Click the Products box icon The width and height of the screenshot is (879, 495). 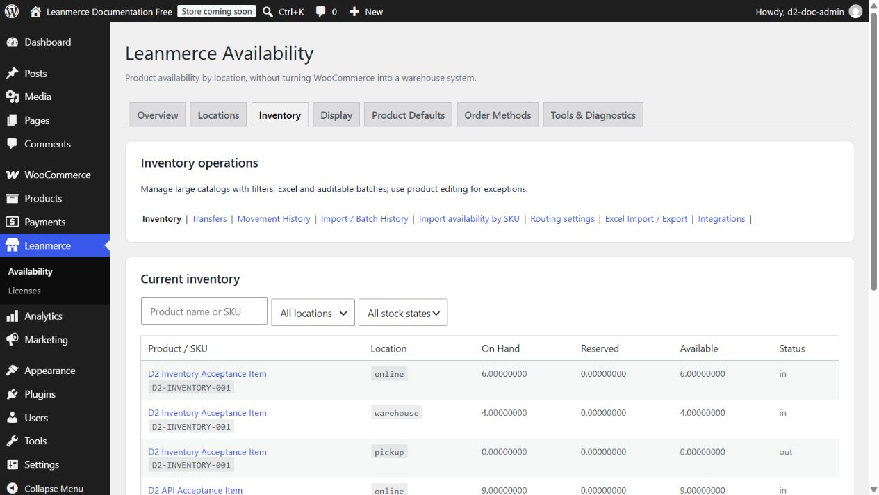point(12,198)
